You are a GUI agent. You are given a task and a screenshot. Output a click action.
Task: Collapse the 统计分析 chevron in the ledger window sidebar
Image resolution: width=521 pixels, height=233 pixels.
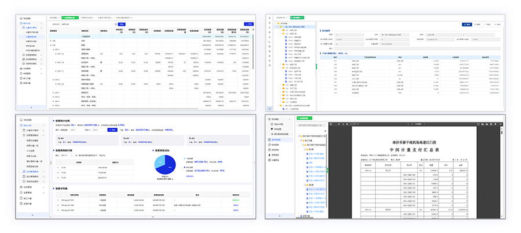[x=41, y=23]
